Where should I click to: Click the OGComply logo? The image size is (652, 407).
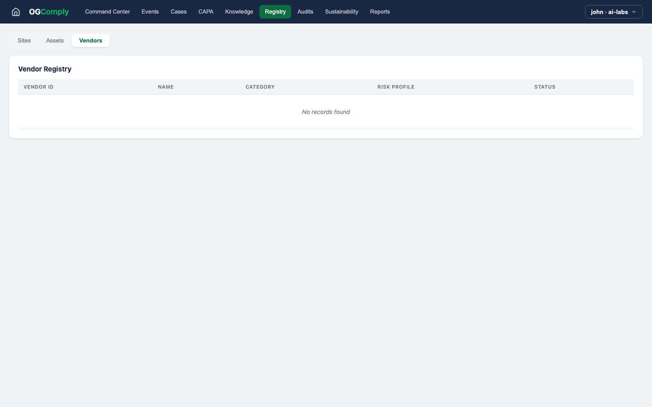(49, 12)
